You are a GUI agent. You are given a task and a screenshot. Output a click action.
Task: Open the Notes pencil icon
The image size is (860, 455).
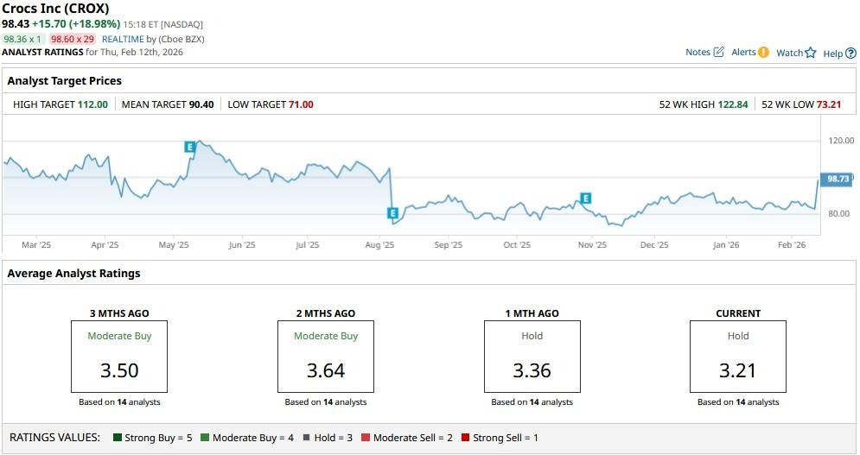pos(718,52)
